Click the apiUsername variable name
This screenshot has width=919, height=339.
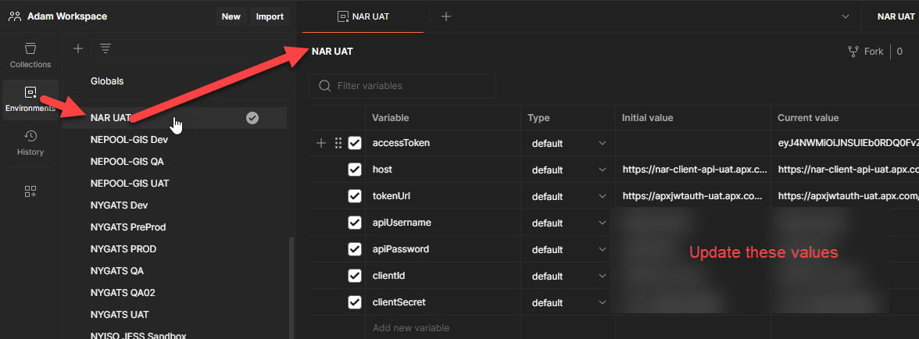click(x=400, y=223)
